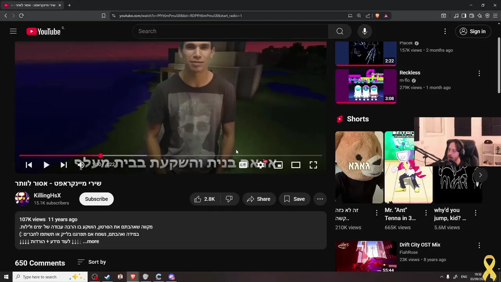
Task: Subscribe to KillingHsX channel
Action: (96, 199)
